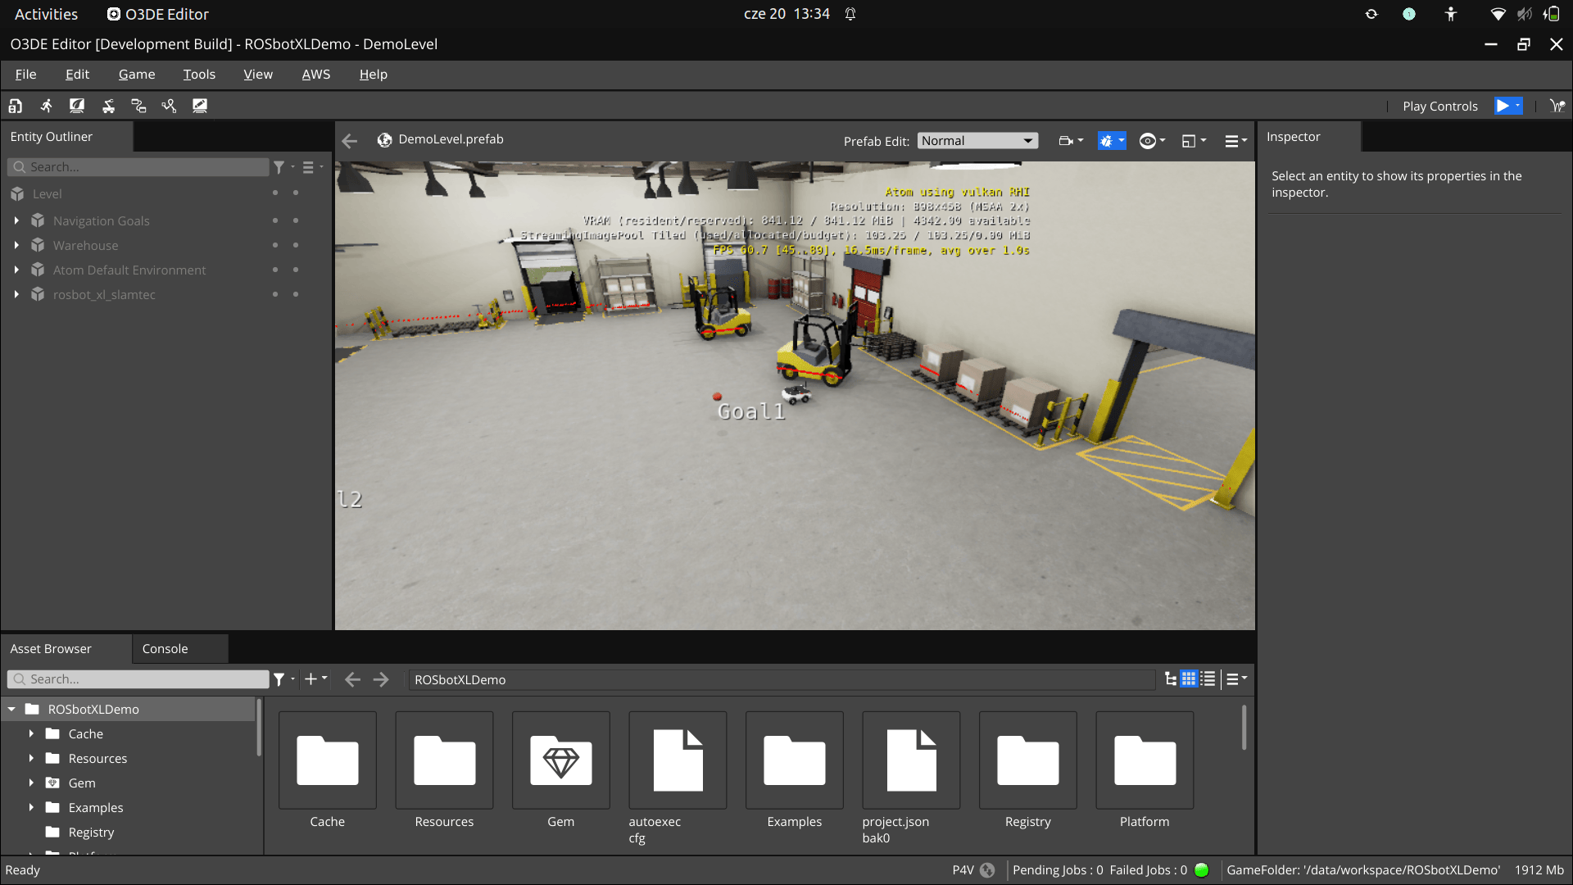The height and width of the screenshot is (885, 1573).
Task: Expand the rosbot_xl_slamtec entity
Action: tap(16, 294)
